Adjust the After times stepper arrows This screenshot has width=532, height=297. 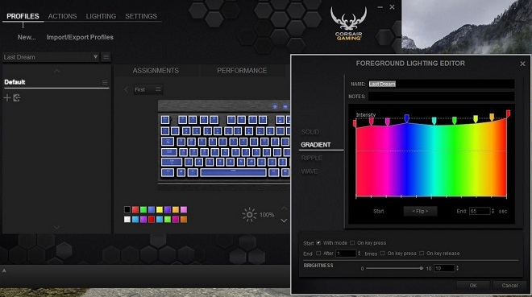point(360,254)
